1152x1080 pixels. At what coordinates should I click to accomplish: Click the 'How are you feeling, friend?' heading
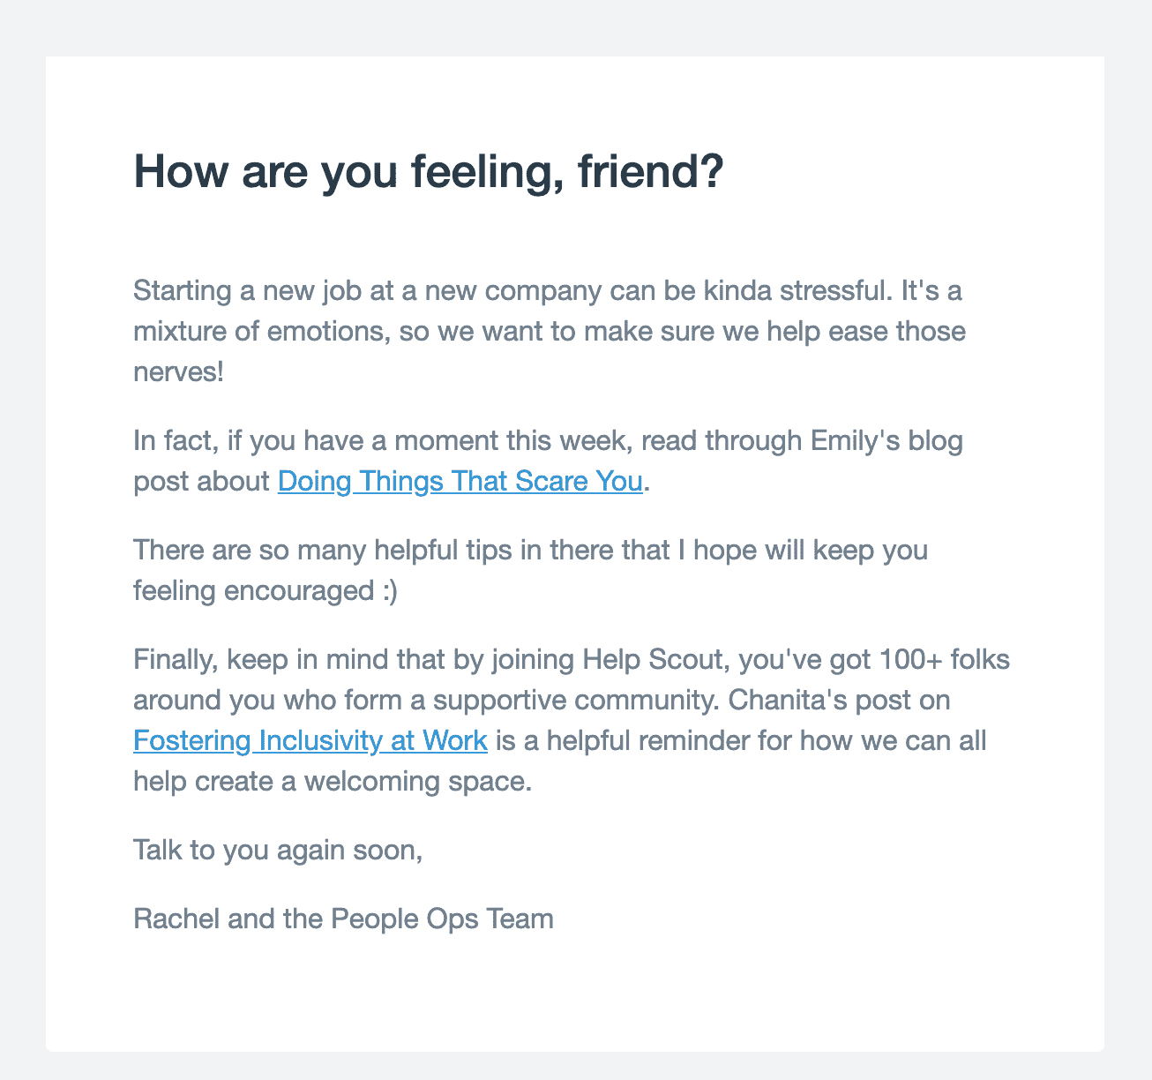pos(429,172)
